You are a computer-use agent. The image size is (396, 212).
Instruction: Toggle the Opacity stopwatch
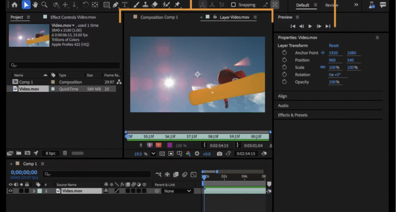pos(284,82)
